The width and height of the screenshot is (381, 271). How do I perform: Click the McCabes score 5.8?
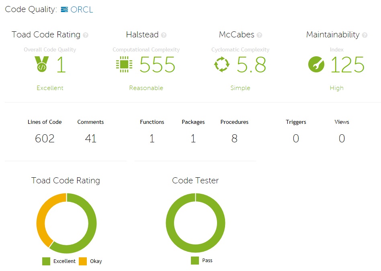(x=251, y=65)
